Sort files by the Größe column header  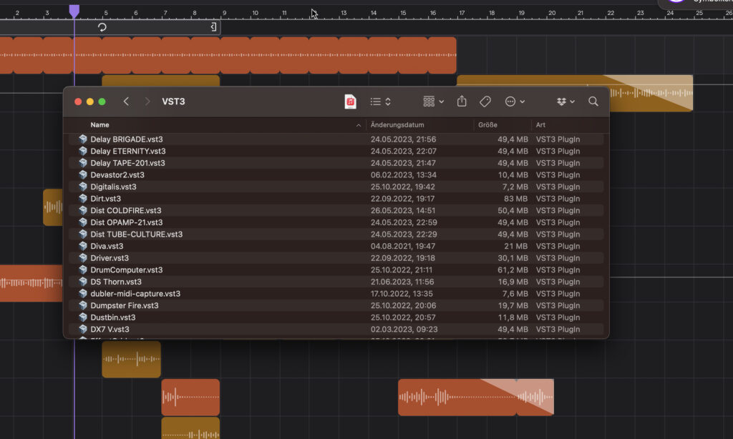(487, 124)
